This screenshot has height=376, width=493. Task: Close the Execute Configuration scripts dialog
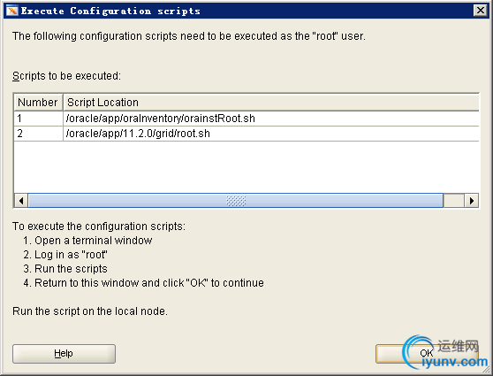[x=481, y=11]
